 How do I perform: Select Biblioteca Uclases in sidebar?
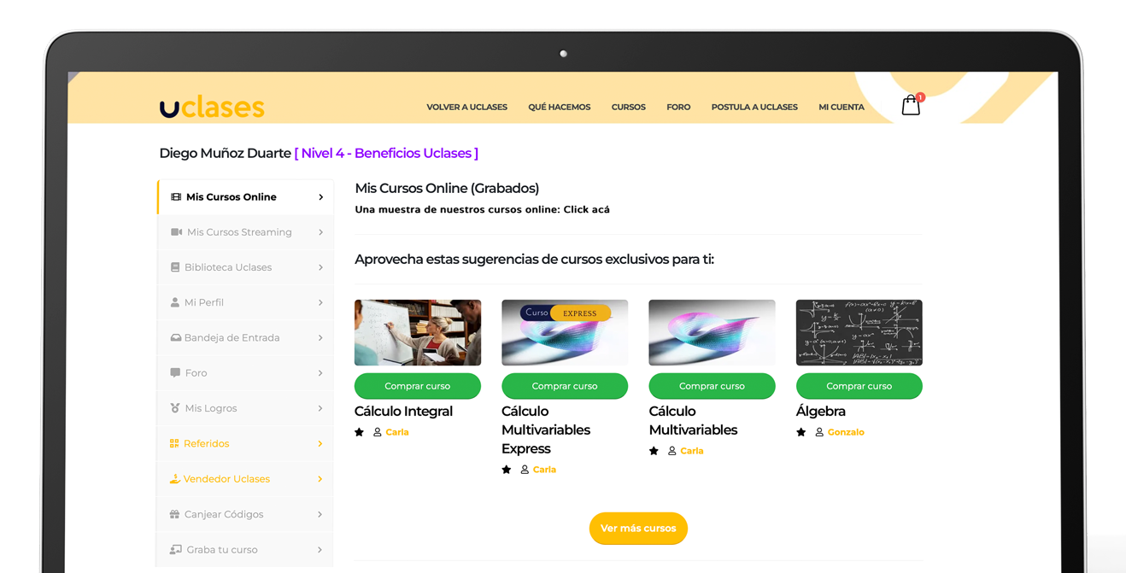click(x=246, y=267)
